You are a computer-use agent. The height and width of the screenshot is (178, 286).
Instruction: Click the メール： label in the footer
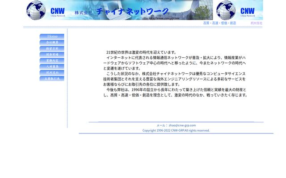(x=162, y=125)
